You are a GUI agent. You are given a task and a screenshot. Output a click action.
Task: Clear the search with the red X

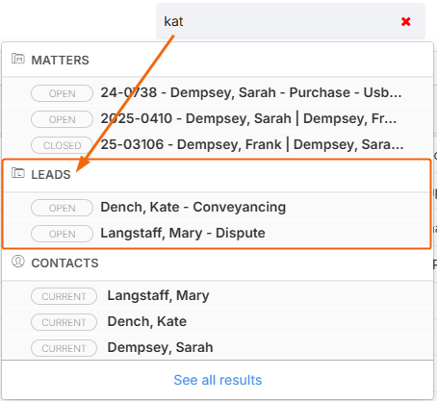pos(405,22)
